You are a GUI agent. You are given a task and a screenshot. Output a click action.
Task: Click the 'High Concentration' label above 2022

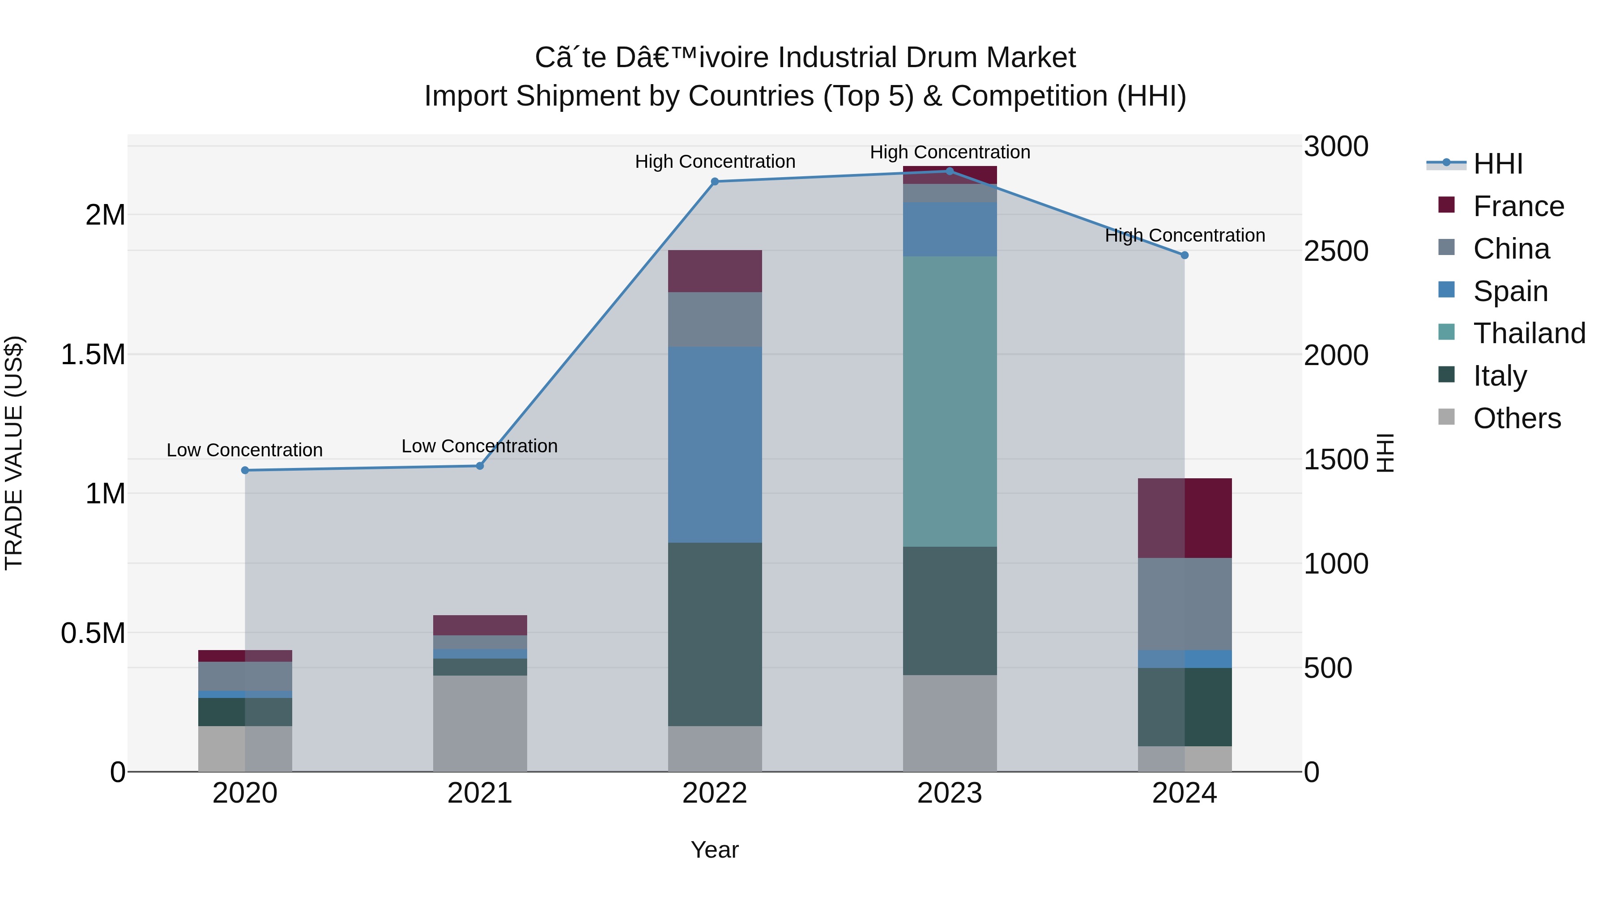pos(716,162)
